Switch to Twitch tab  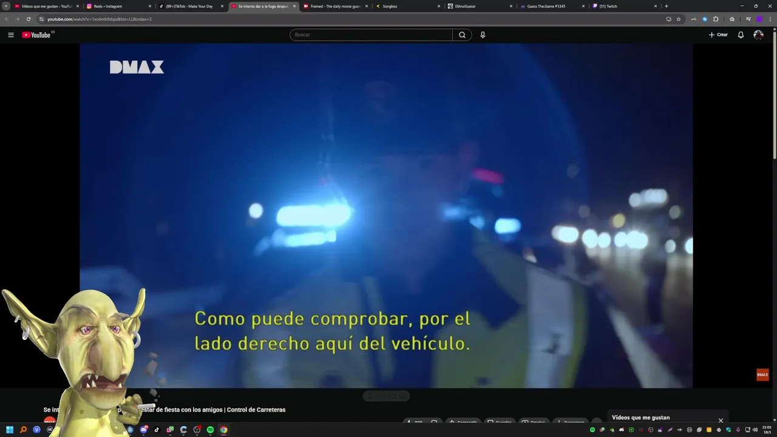tap(624, 6)
